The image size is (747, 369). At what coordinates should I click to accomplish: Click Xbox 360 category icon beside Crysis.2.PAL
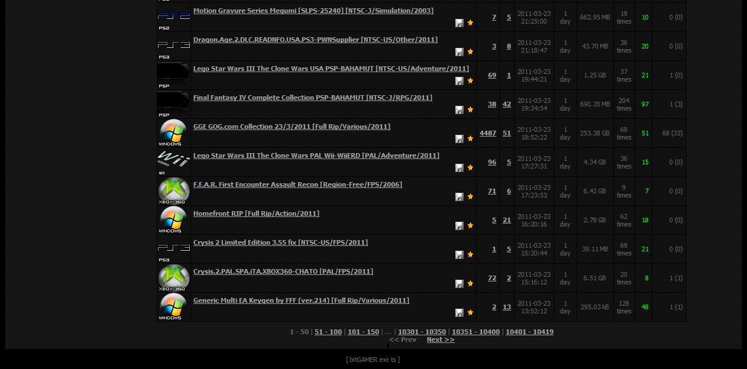coord(174,278)
